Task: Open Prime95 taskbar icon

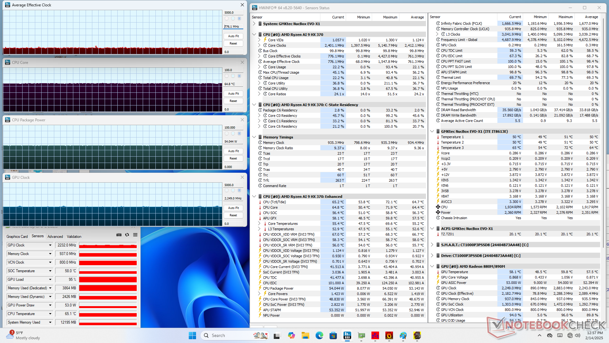Action: coord(375,335)
